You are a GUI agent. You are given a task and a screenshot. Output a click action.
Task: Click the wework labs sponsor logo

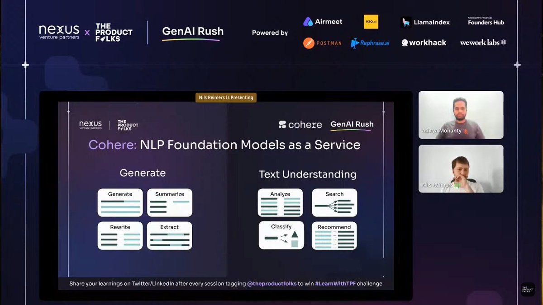483,42
